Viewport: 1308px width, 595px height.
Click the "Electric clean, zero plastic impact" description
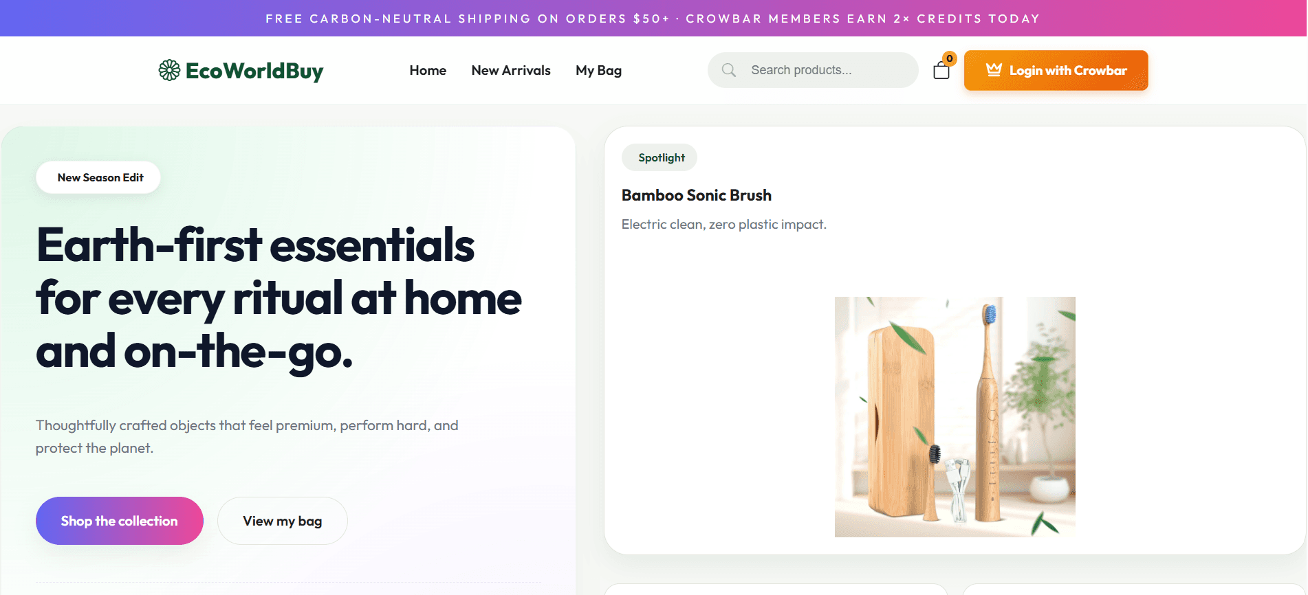pos(723,224)
